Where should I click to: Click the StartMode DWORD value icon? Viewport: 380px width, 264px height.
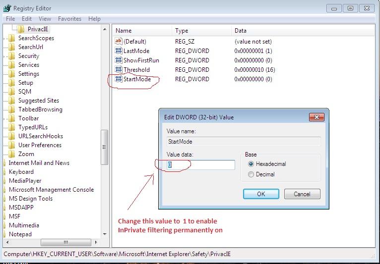pyautogui.click(x=118, y=79)
